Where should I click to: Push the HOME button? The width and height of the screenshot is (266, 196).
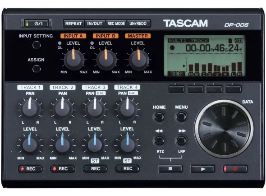coord(159,117)
